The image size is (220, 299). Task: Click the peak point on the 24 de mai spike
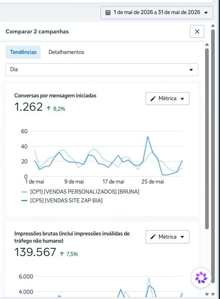coord(148,136)
